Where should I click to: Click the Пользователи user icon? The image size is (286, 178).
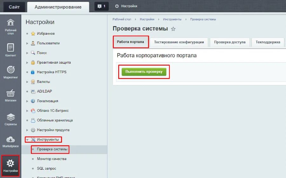pyautogui.click(x=33, y=43)
